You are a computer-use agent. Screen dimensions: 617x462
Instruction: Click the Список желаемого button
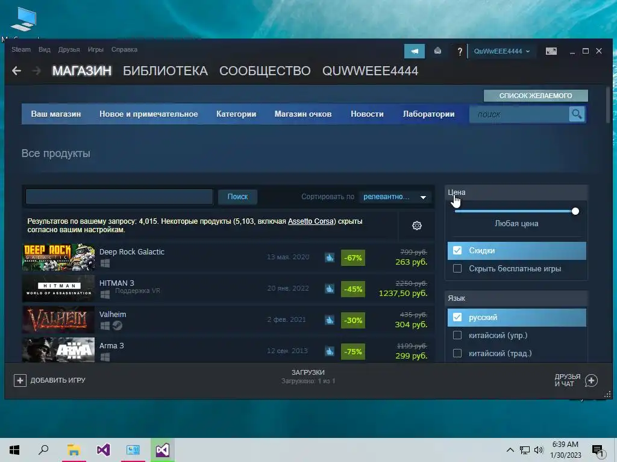(536, 96)
